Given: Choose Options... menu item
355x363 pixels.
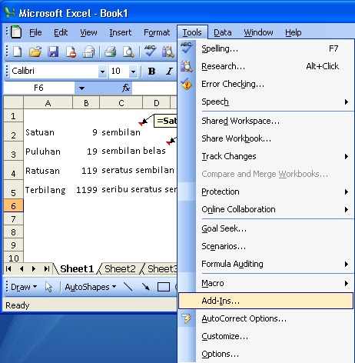Looking at the screenshot, I should point(266,354).
